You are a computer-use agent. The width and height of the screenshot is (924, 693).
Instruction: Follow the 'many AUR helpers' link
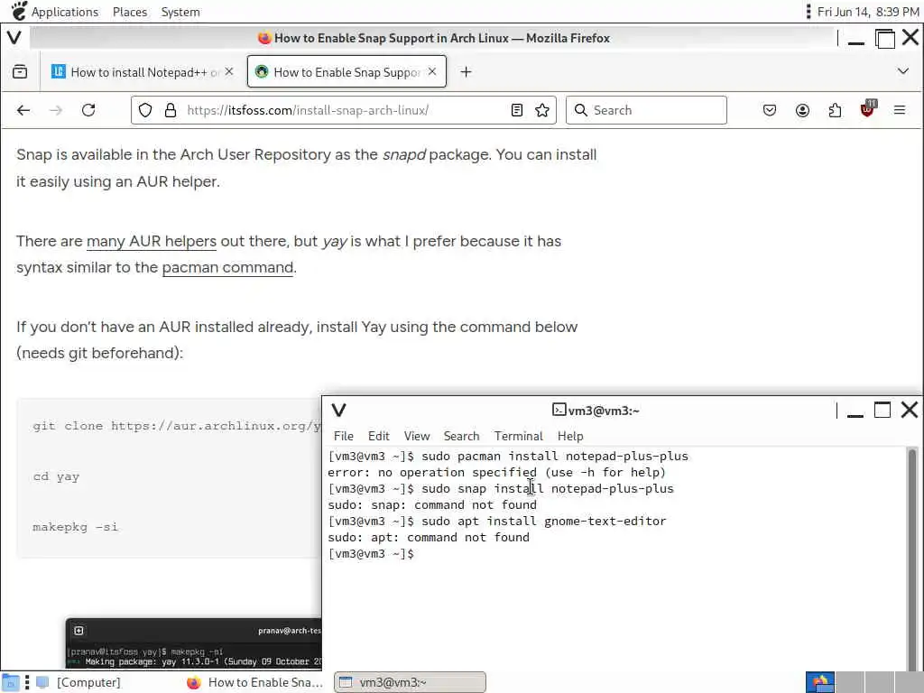(x=152, y=241)
